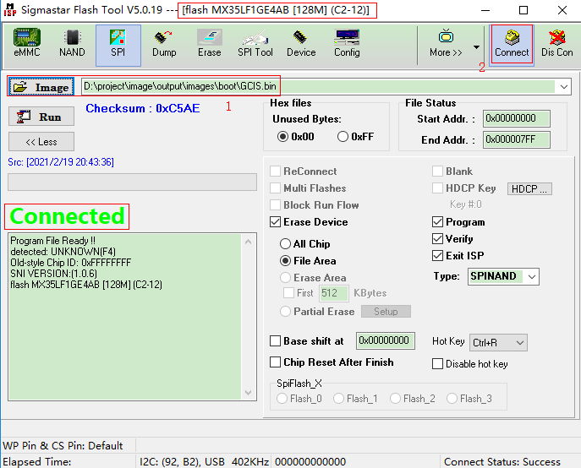This screenshot has height=468, width=581.
Task: Uncheck the Erase Device checkbox
Action: 275,222
